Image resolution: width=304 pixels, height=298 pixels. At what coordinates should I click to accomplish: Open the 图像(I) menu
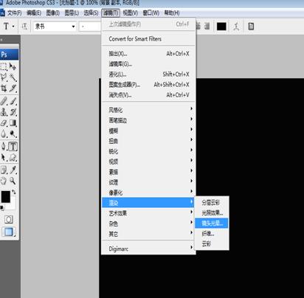click(x=53, y=13)
